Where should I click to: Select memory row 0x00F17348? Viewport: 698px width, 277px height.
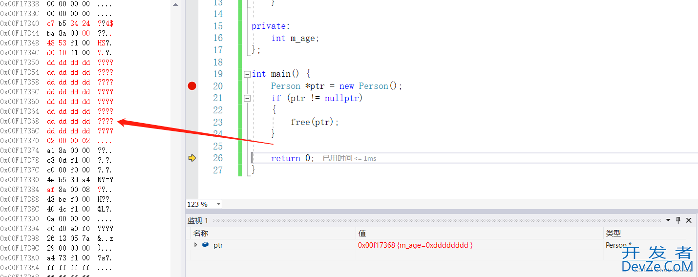click(x=56, y=43)
